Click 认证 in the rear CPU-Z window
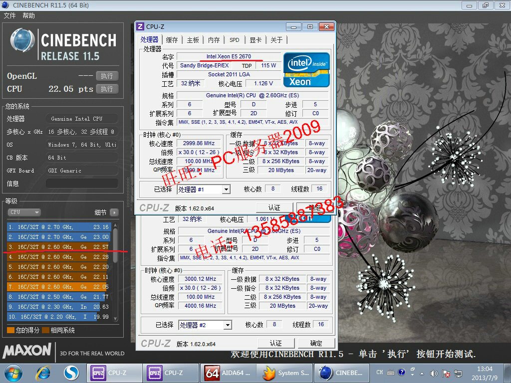Screen dimensions: 511x383 (x=275, y=343)
